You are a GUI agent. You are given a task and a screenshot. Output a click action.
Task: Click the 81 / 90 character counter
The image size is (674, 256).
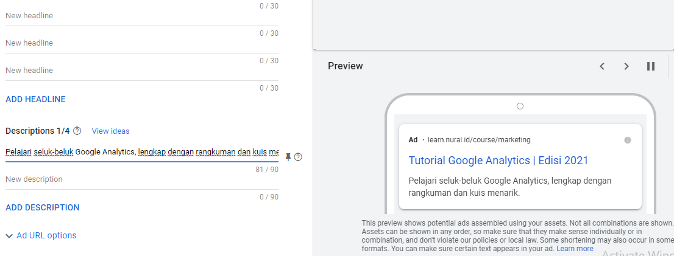[x=267, y=170]
